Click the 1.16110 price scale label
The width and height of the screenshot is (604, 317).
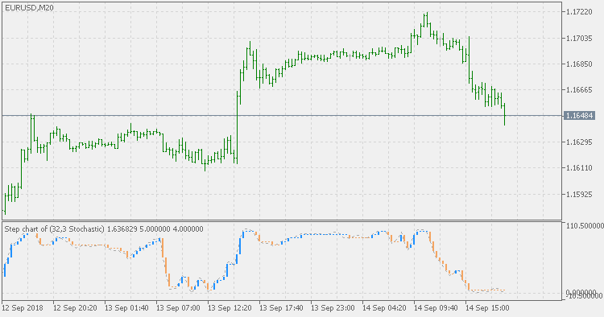[579, 168]
